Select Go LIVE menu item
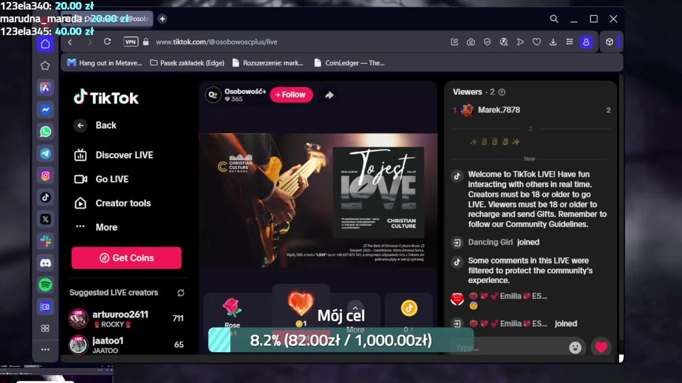682x383 pixels. (101, 179)
